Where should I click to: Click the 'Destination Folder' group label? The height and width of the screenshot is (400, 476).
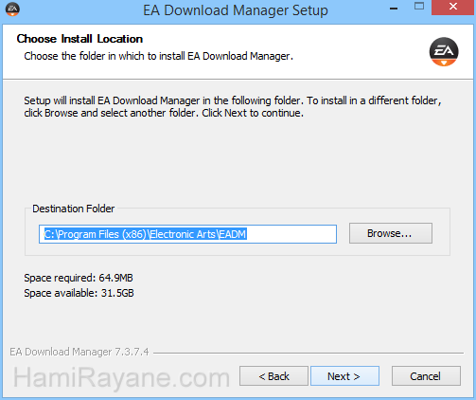74,209
